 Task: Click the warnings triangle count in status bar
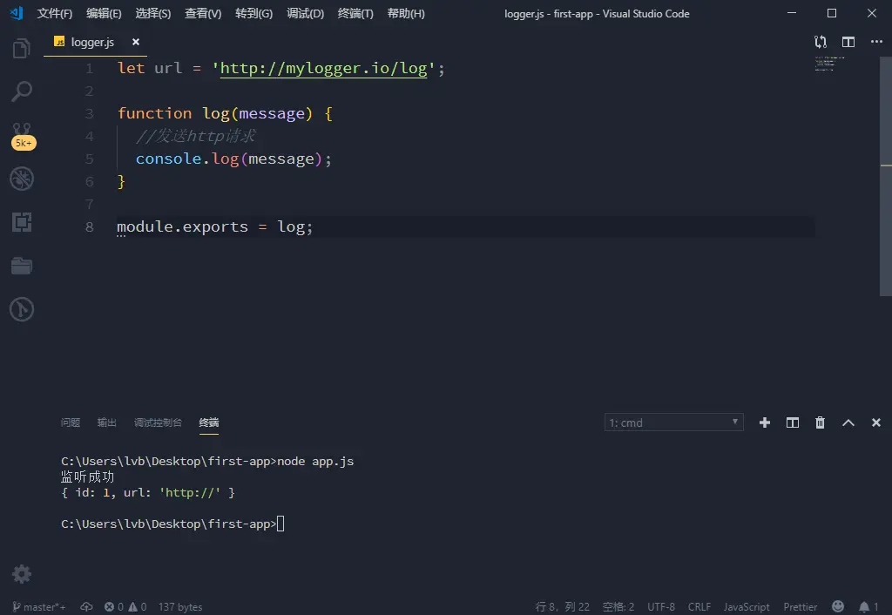(x=138, y=607)
